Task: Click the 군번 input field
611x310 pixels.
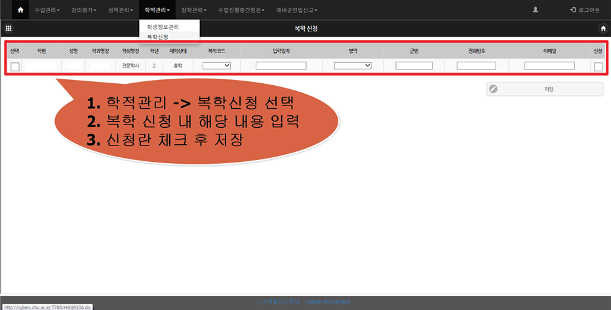Action: coord(414,66)
